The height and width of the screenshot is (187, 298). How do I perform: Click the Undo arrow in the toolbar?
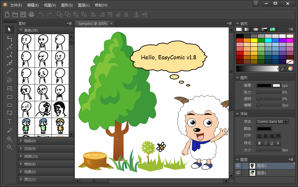click(41, 14)
